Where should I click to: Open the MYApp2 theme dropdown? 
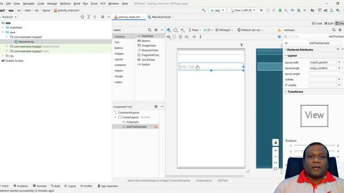224,30
